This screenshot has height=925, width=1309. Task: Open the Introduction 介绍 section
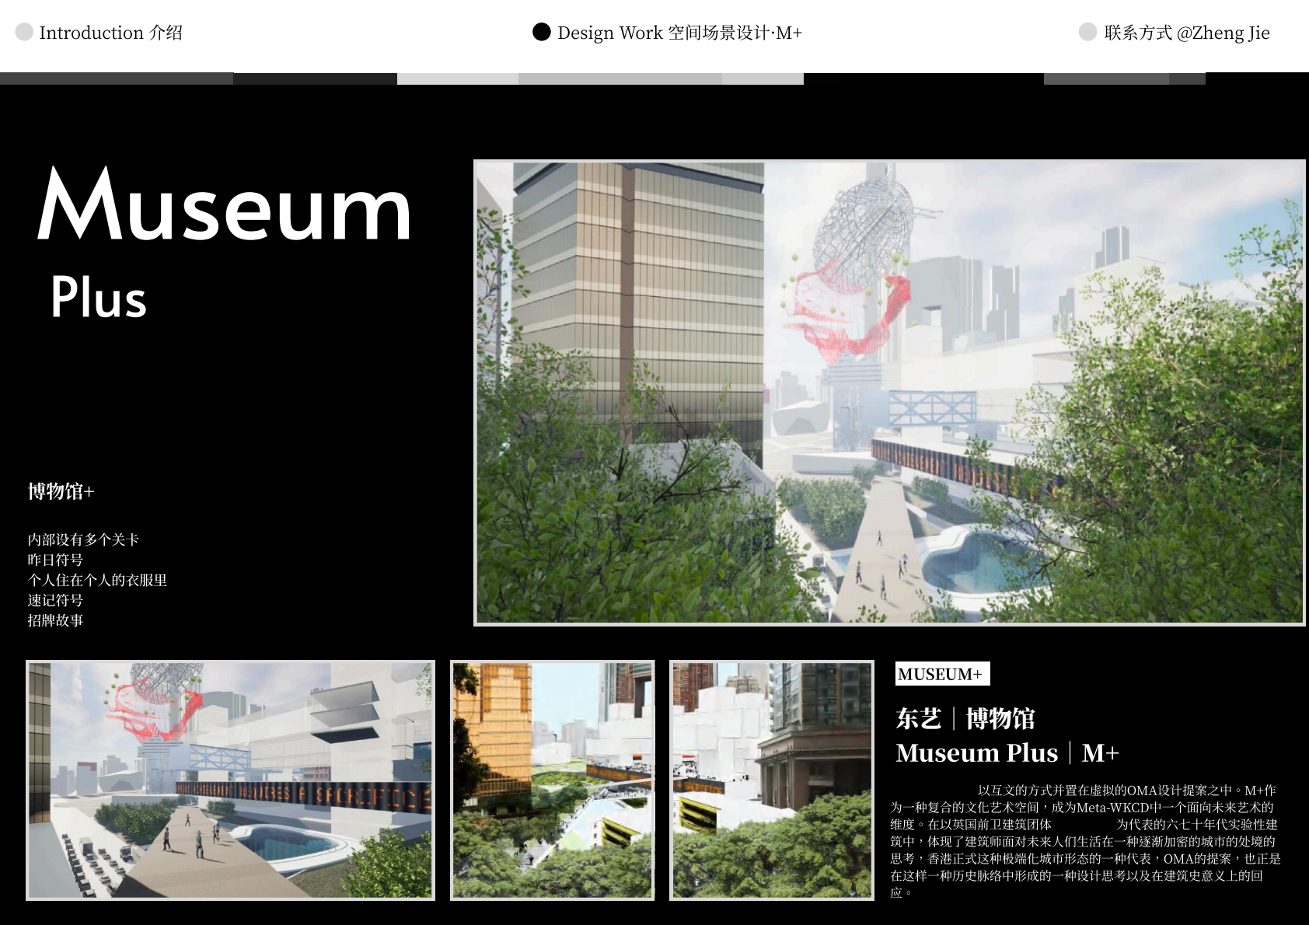110,33
